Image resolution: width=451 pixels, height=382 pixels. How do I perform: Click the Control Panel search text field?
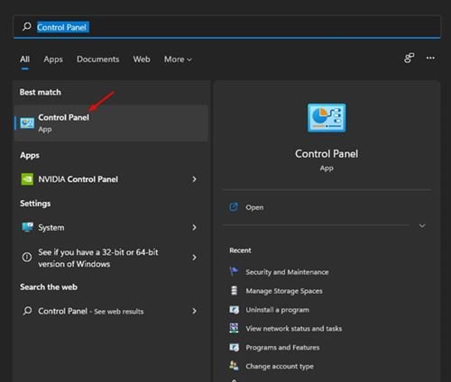click(x=227, y=27)
